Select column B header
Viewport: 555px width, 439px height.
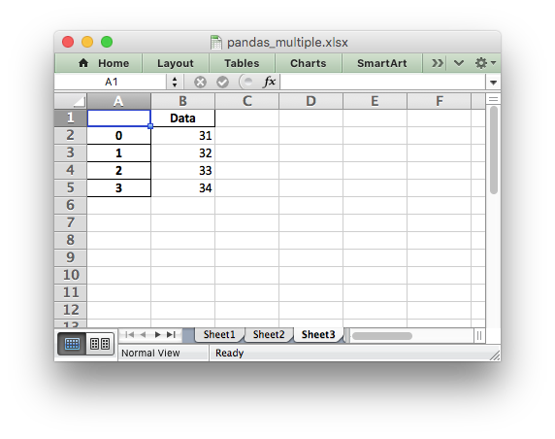pos(182,101)
